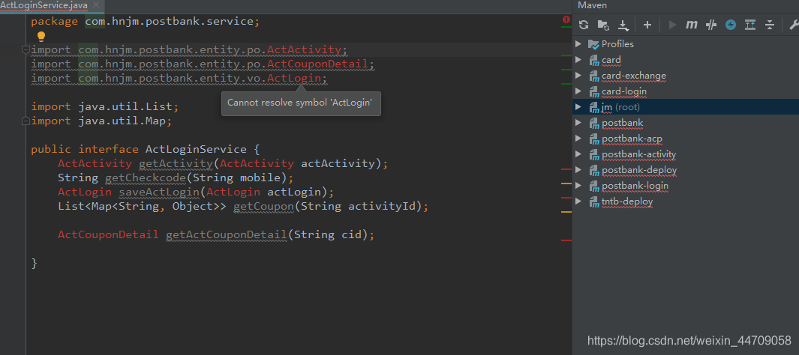Expand the Profiles node in Maven

[x=578, y=43]
